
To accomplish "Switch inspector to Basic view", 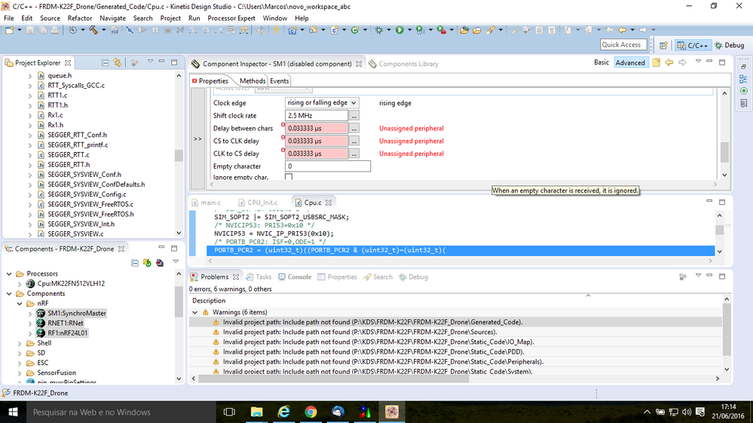I will 601,62.
